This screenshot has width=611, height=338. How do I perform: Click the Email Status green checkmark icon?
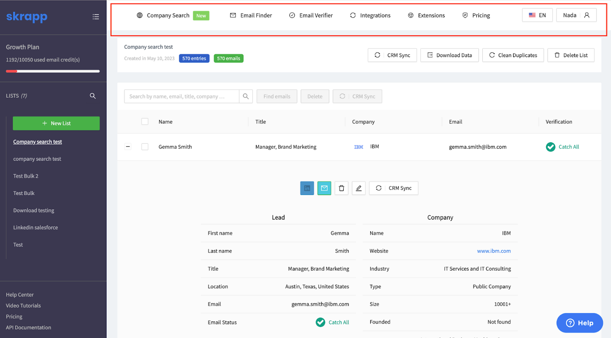(x=320, y=322)
